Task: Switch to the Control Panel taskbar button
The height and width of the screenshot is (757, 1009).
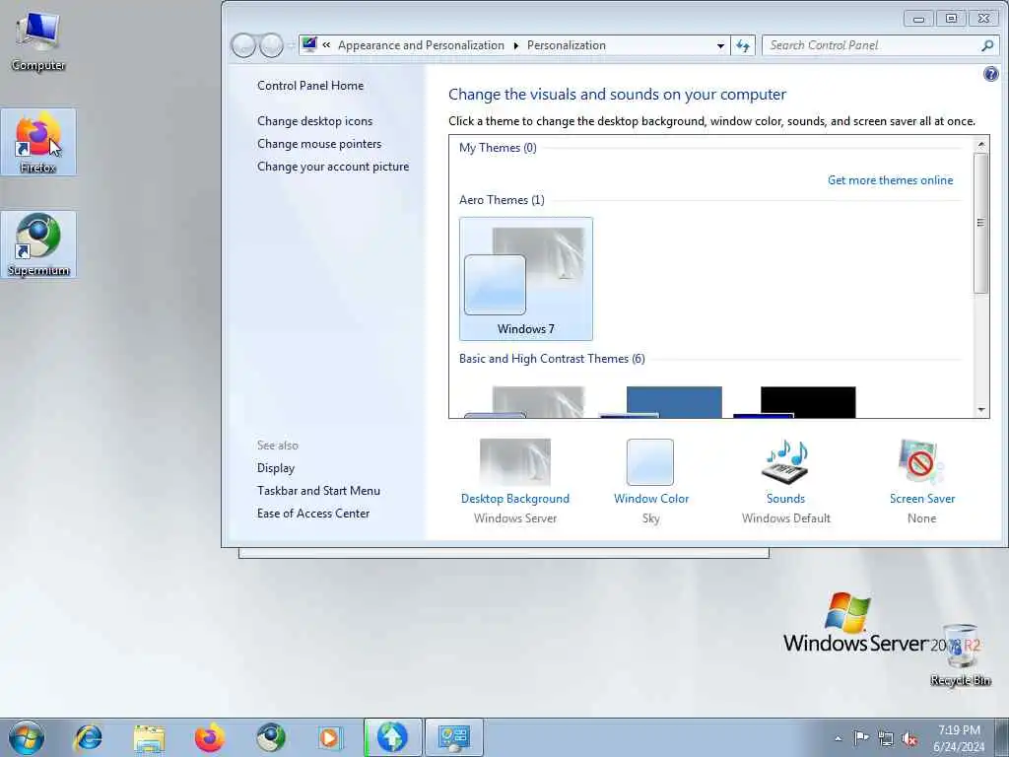Action: [453, 737]
